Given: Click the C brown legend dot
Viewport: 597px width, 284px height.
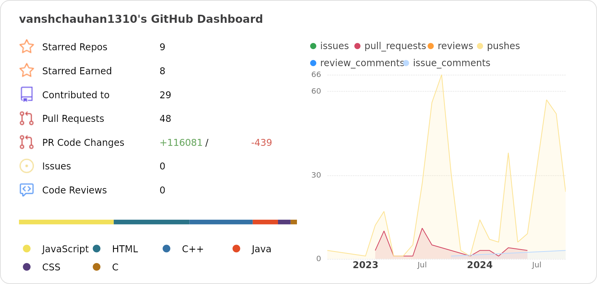Looking at the screenshot, I should (x=97, y=267).
